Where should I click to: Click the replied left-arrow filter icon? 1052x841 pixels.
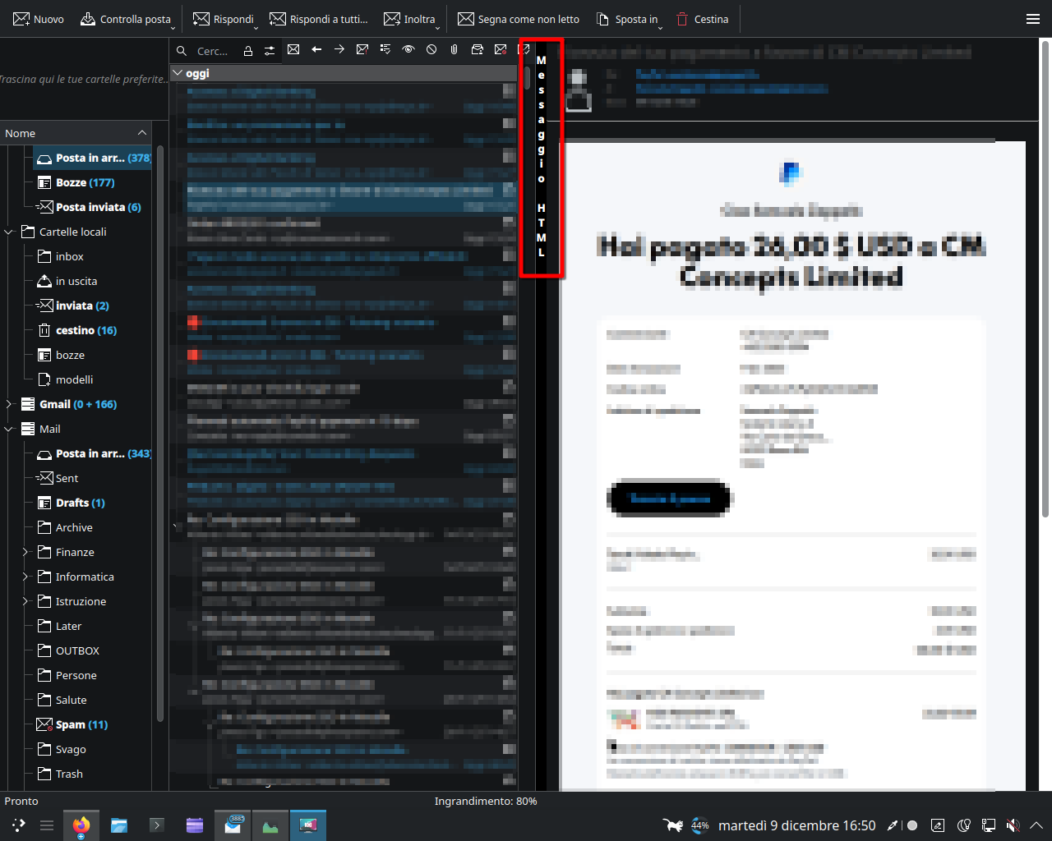click(x=316, y=50)
